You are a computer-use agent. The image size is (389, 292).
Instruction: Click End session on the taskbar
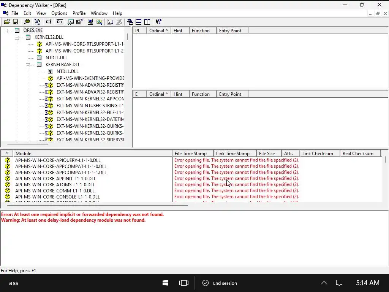coord(220,283)
